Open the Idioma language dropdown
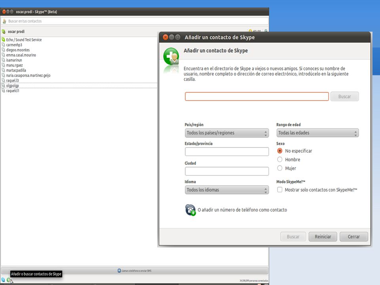The width and height of the screenshot is (380, 285). pyautogui.click(x=227, y=190)
